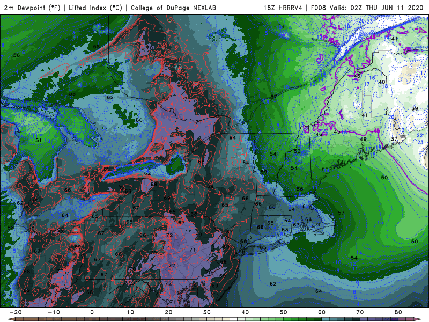Click the '0' label on the color scale
Image resolution: width=429 pixels, height=322 pixels.
(92, 312)
